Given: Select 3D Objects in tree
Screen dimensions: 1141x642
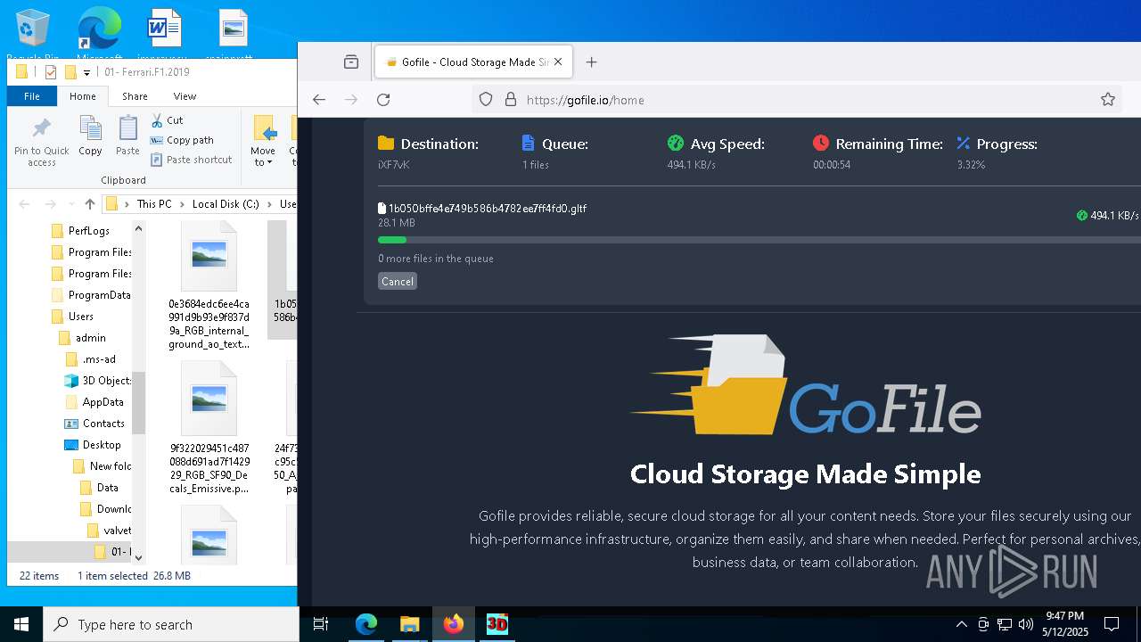Looking at the screenshot, I should 98,381.
